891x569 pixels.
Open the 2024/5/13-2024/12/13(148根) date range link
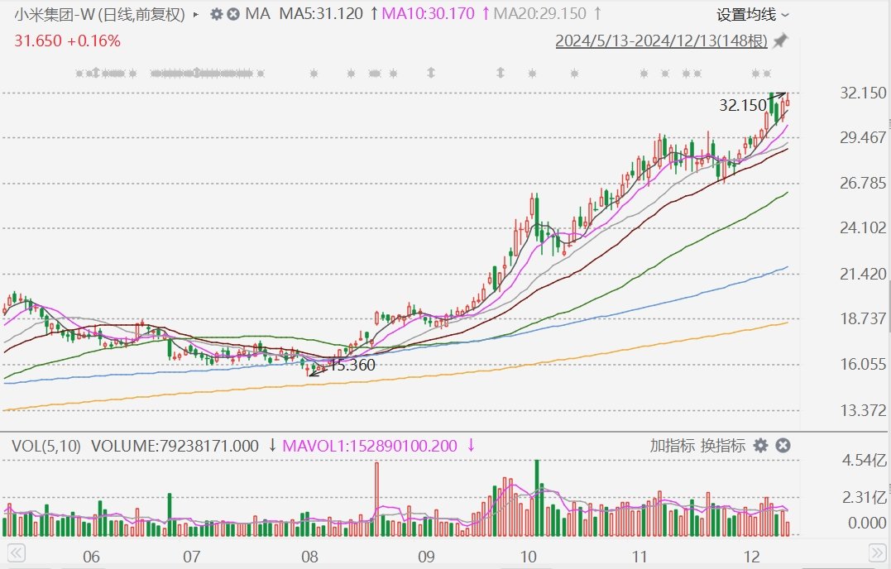[x=662, y=41]
